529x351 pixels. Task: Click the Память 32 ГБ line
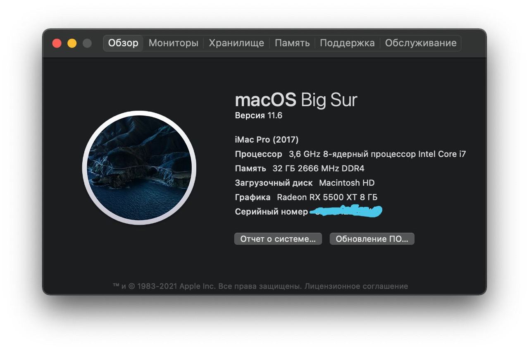[300, 168]
